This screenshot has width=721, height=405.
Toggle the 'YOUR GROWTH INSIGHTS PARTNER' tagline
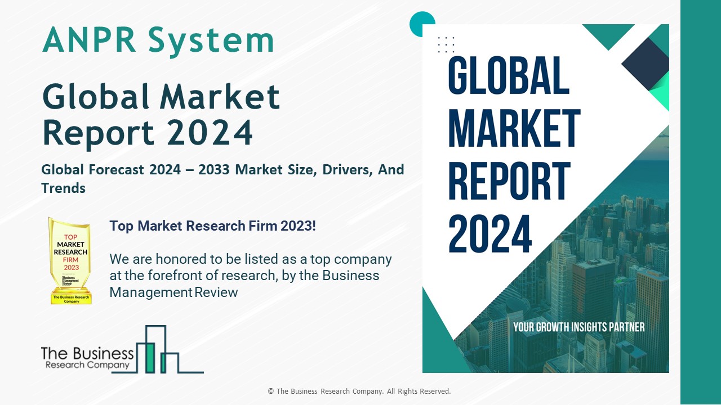[x=579, y=326]
